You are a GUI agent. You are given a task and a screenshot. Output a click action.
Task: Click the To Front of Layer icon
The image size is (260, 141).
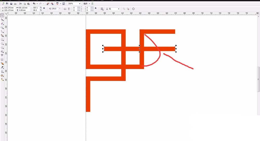124,9
